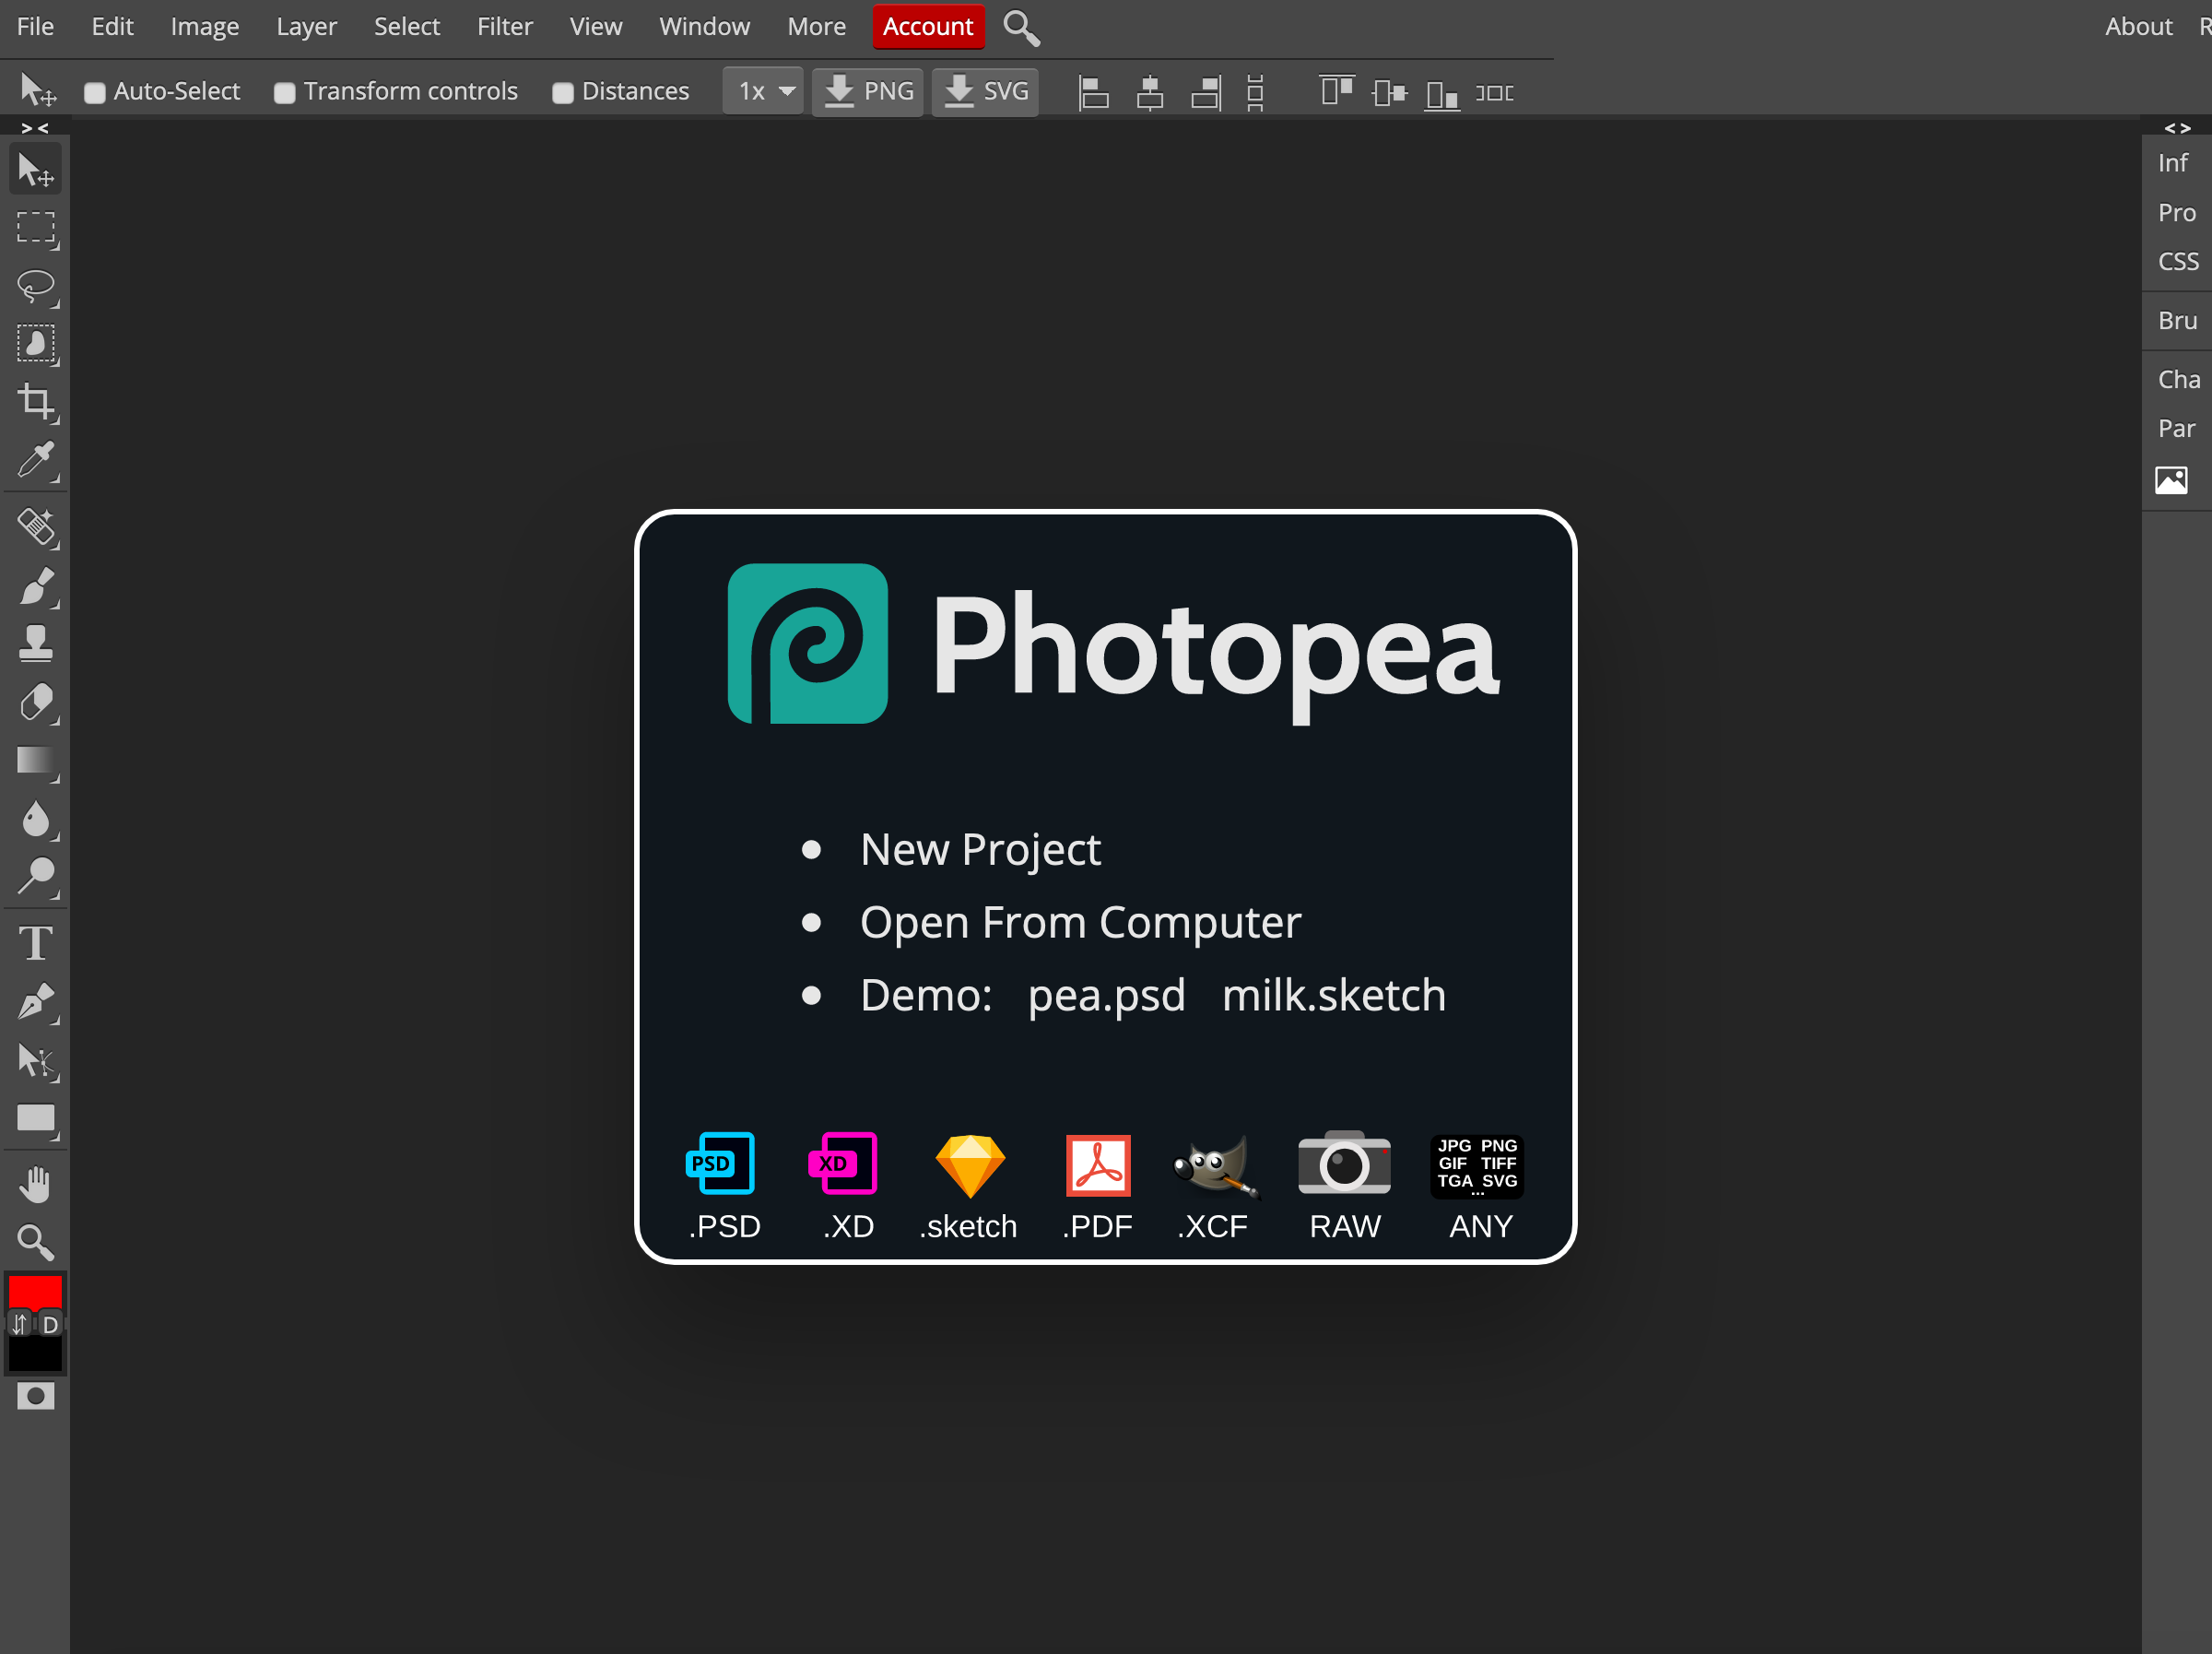The height and width of the screenshot is (1654, 2212).
Task: Select the Spot Healing Brush tool
Action: point(36,526)
